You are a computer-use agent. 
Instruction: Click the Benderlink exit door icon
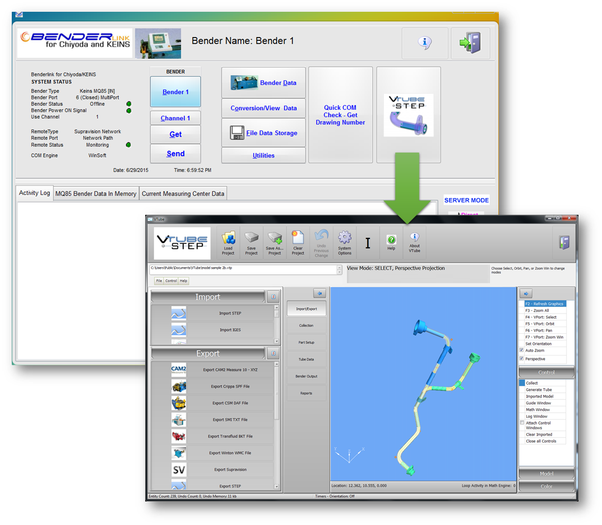[x=470, y=43]
